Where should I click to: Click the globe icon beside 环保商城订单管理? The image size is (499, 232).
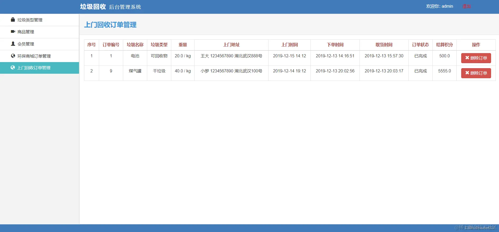tap(13, 56)
